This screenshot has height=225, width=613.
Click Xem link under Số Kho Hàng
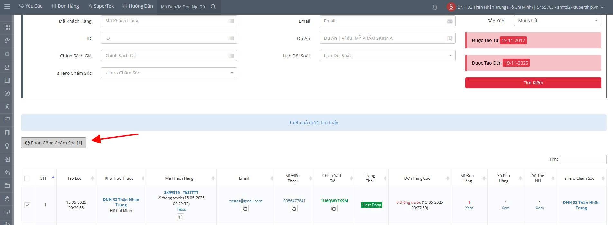[506, 208]
